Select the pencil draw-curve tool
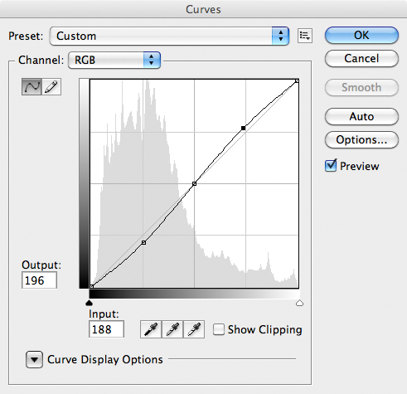 click(x=51, y=87)
